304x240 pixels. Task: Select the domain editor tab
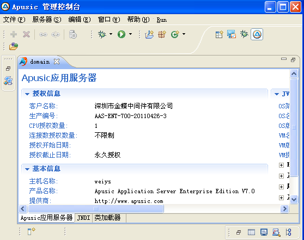click(x=40, y=62)
